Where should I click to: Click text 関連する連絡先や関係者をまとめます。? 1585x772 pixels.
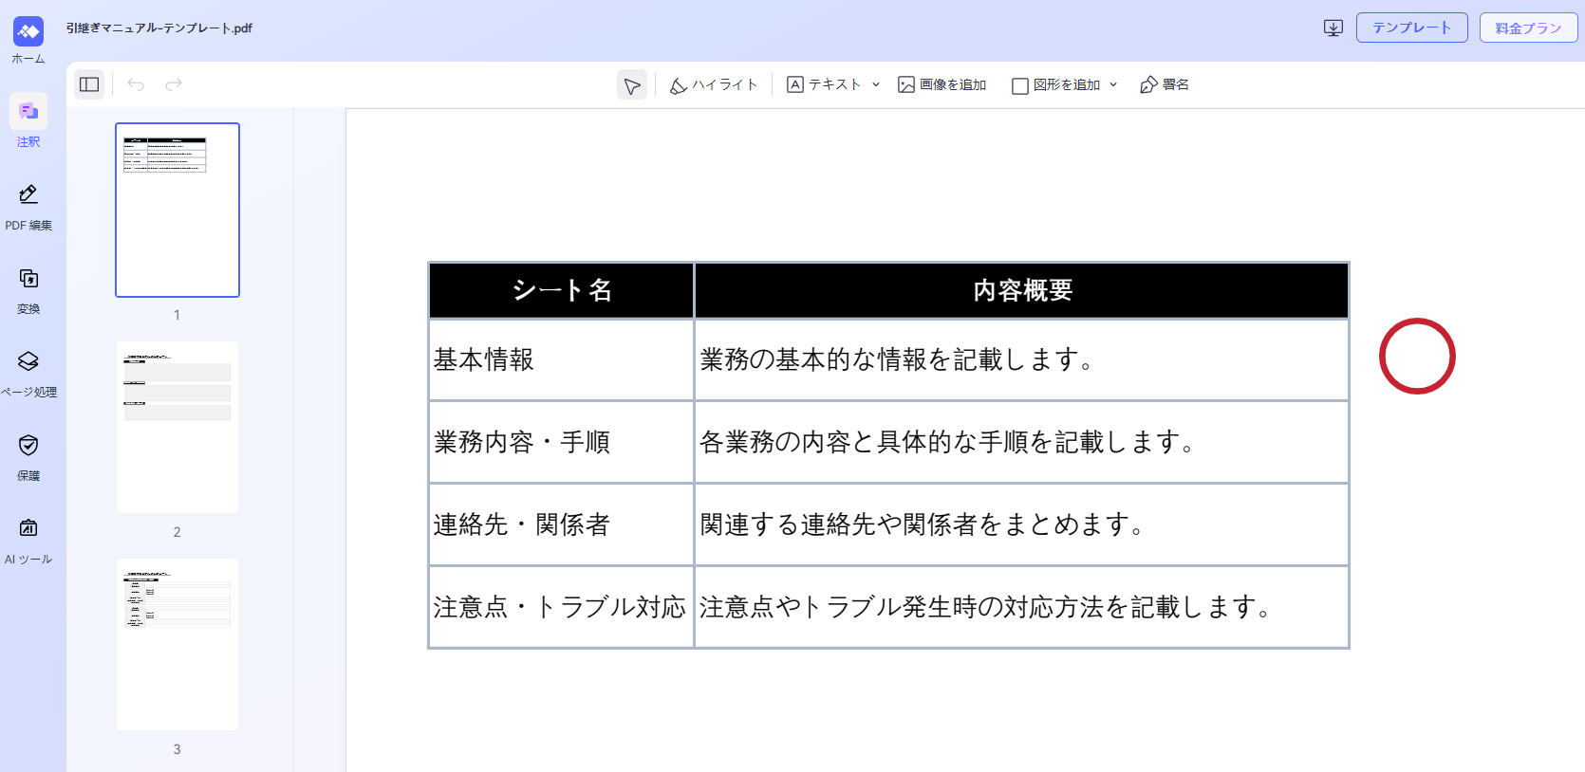tap(923, 524)
